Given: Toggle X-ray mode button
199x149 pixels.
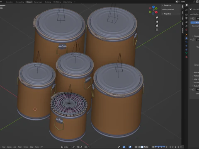Looking at the screenshot, I should click(136, 147).
